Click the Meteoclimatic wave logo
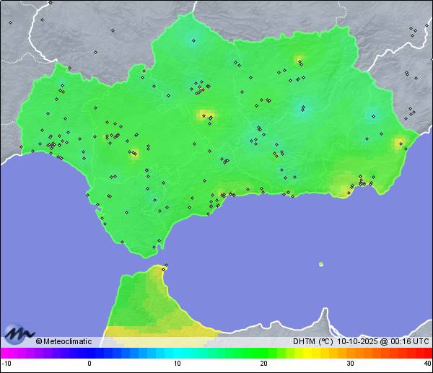 point(19,334)
